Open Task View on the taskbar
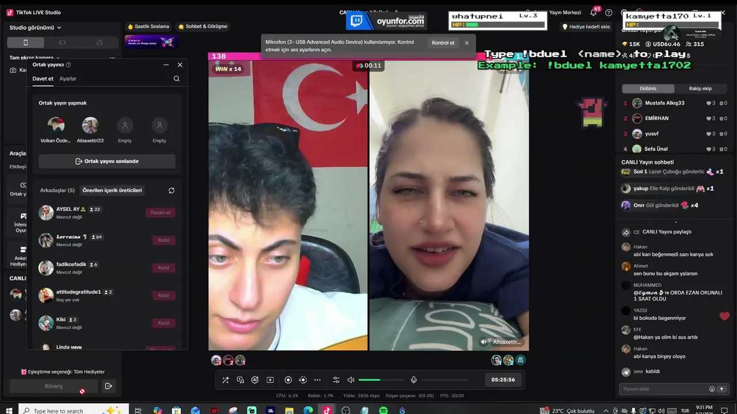 point(138,411)
